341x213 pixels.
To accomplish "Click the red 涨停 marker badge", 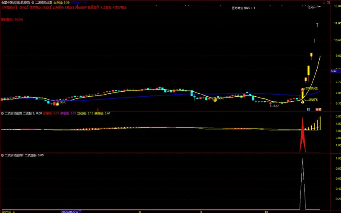I will pyautogui.click(x=318, y=110).
